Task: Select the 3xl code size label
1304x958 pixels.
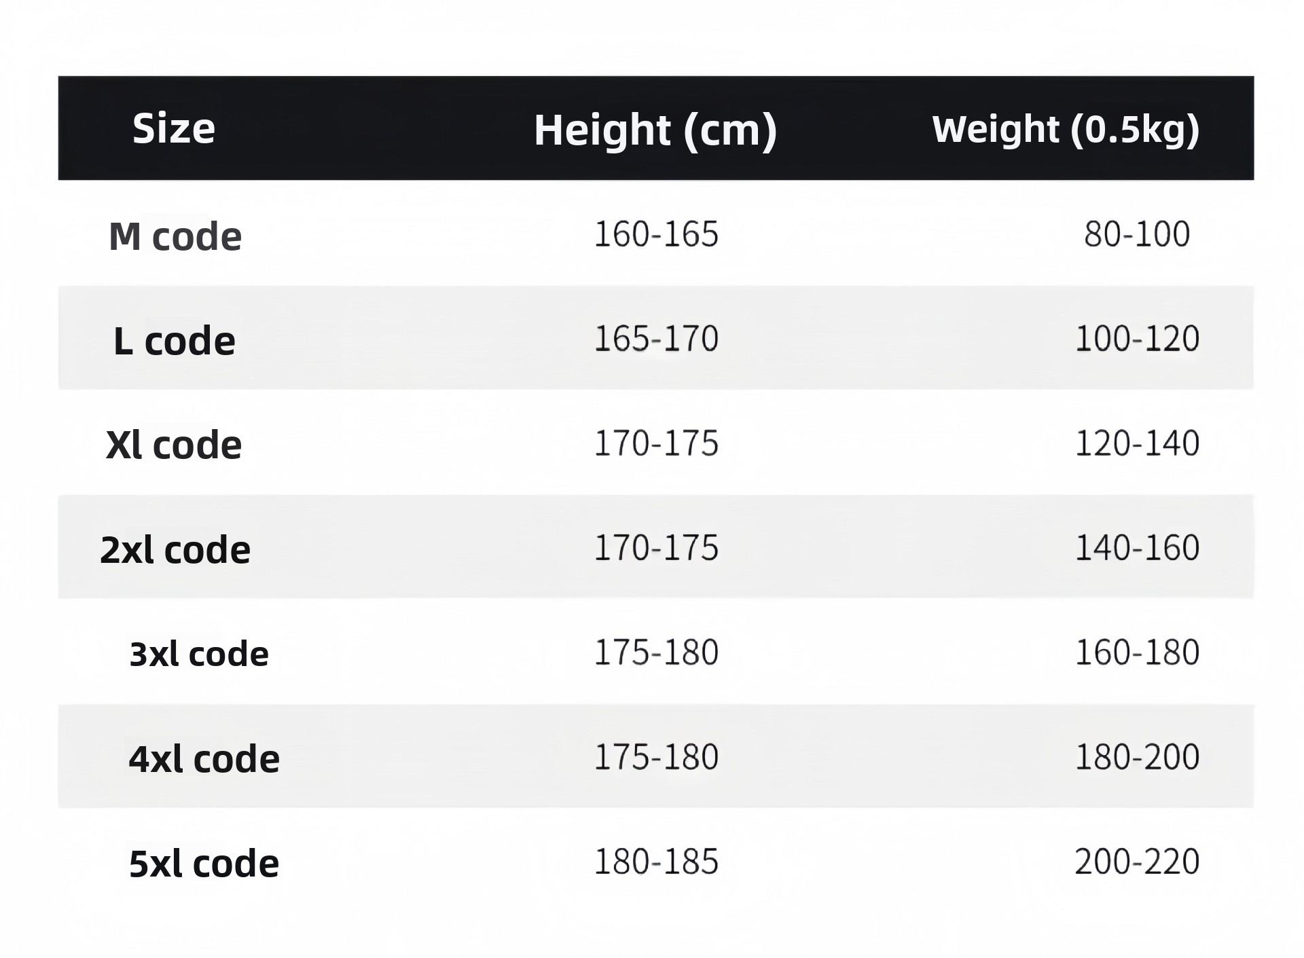Action: [x=199, y=655]
